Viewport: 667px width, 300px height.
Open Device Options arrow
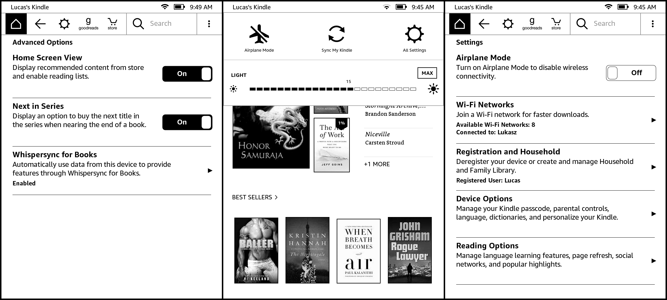(x=654, y=214)
